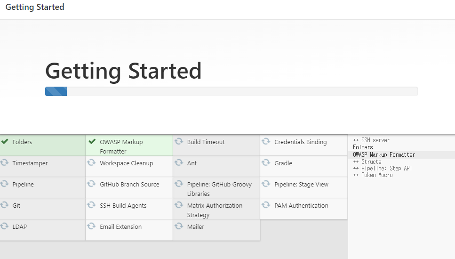Viewport: 455px width, 259px height.
Task: Click sync icon beside Pipeline: Stage View
Action: (x=266, y=184)
